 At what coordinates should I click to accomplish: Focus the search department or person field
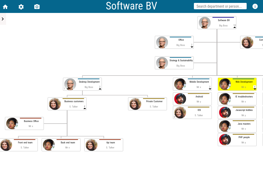point(220,6)
